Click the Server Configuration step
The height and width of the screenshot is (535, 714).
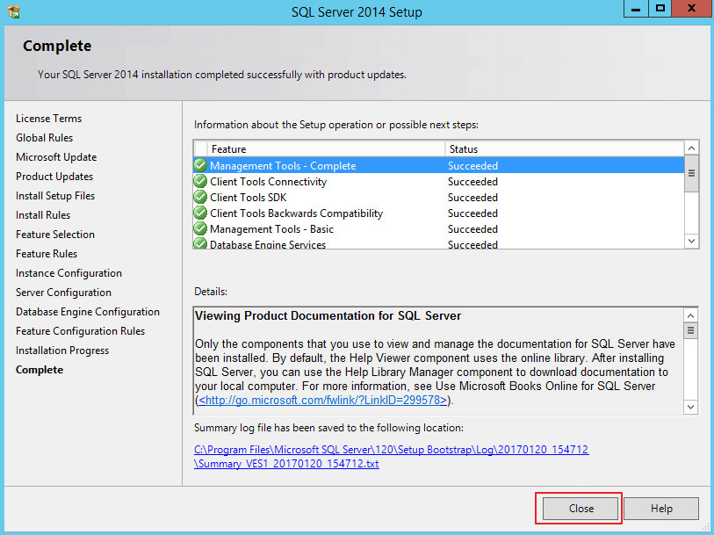point(63,293)
